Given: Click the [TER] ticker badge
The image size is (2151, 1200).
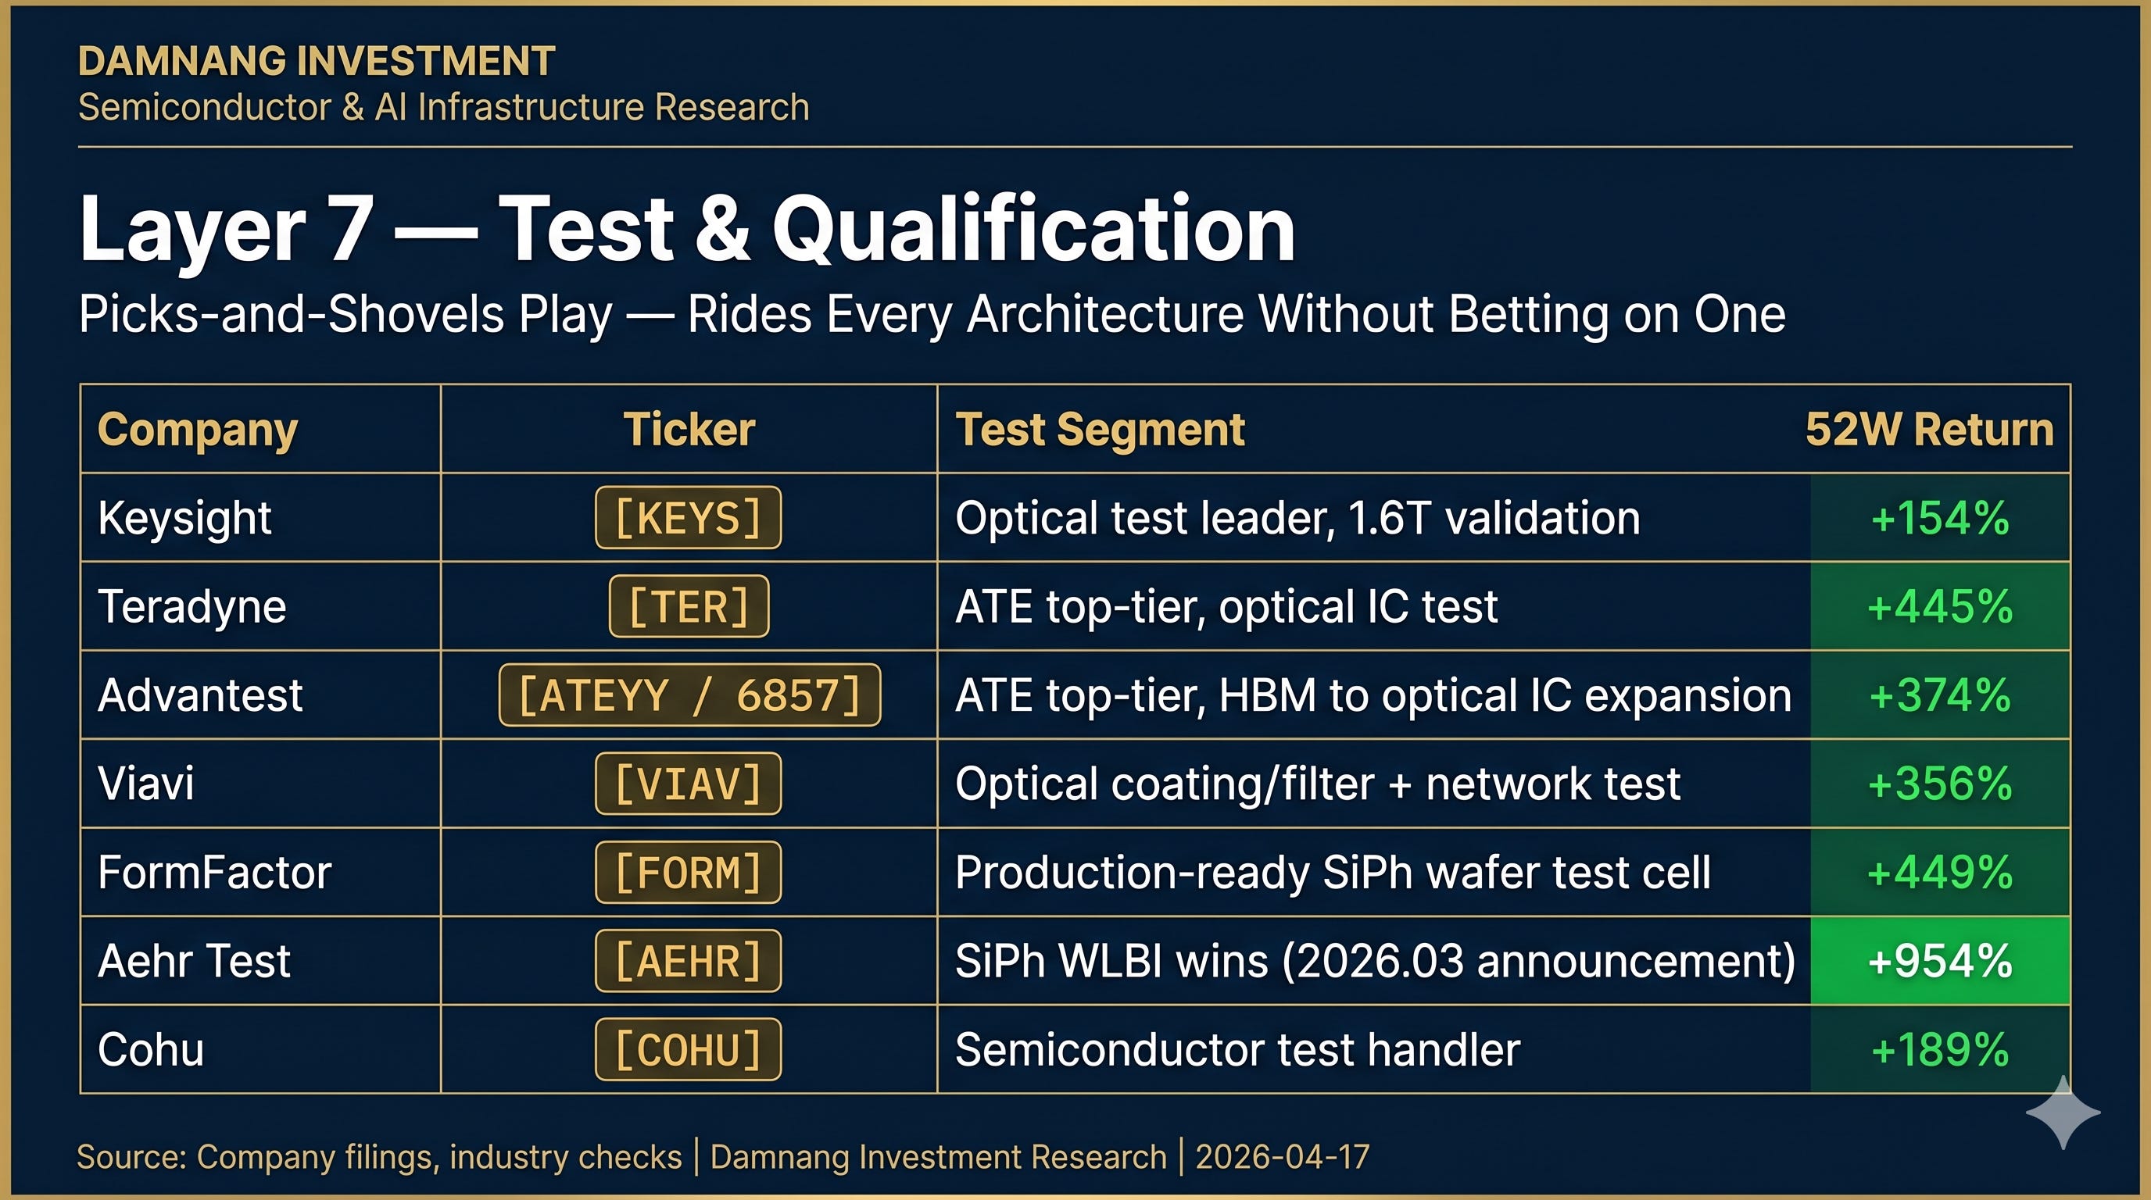Looking at the screenshot, I should 689,605.
